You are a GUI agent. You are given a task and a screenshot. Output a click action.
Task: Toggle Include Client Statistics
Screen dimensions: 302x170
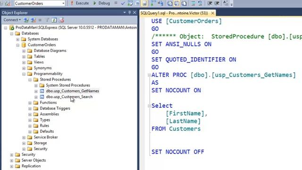click(x=160, y=3)
